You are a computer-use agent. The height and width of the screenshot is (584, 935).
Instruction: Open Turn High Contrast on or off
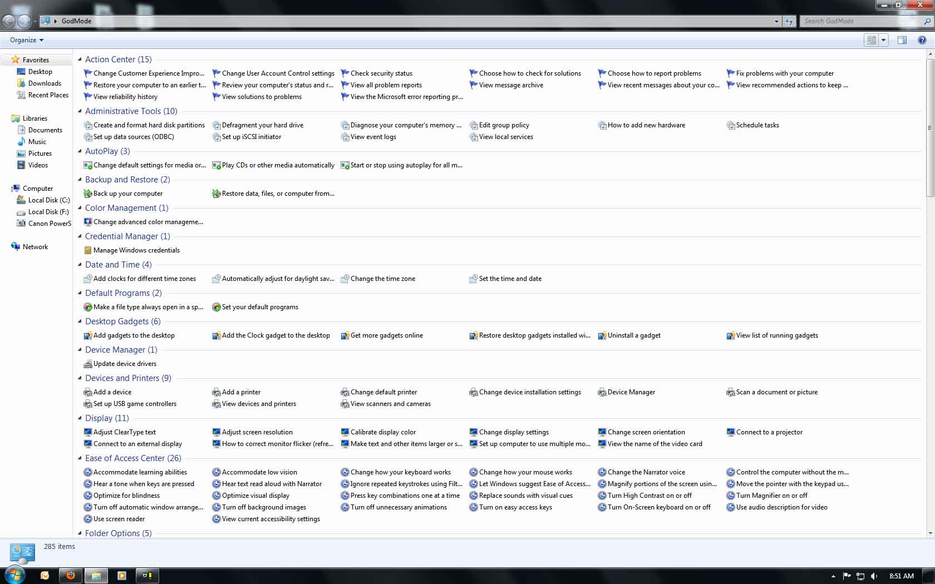(649, 496)
